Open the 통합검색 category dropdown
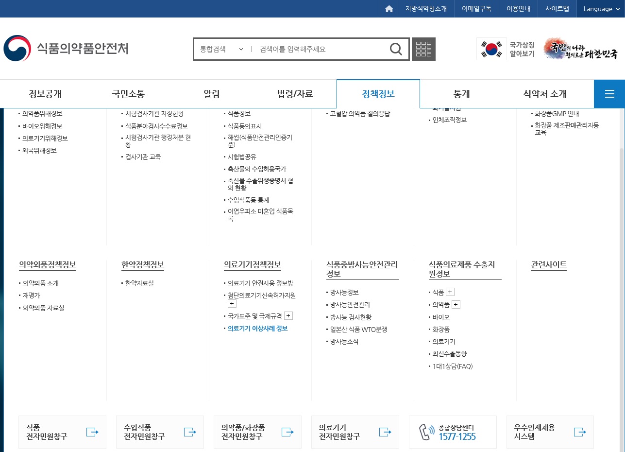 coord(221,49)
